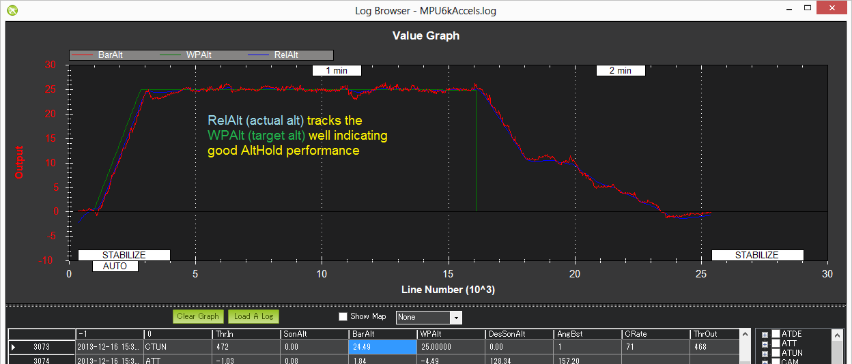Open the None dropdown next to Show Map
Image resolution: width=852 pixels, height=364 pixels.
click(x=456, y=318)
